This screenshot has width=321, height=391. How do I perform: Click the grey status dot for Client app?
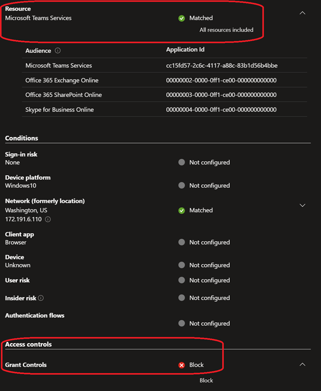pos(181,242)
